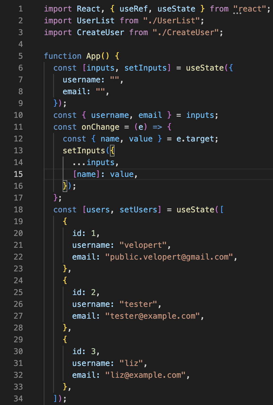The width and height of the screenshot is (273, 405).
Task: Click the setUsers identifier on line 18
Action: (138, 210)
